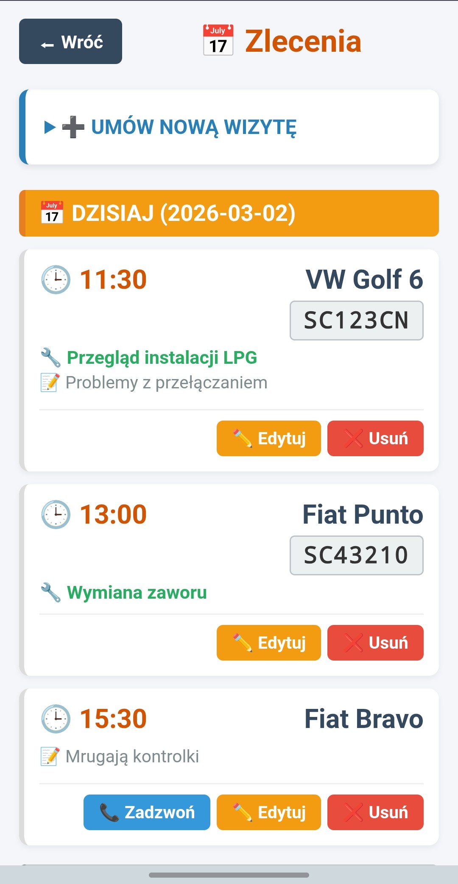Click the plus icon for new visit

pos(73,127)
